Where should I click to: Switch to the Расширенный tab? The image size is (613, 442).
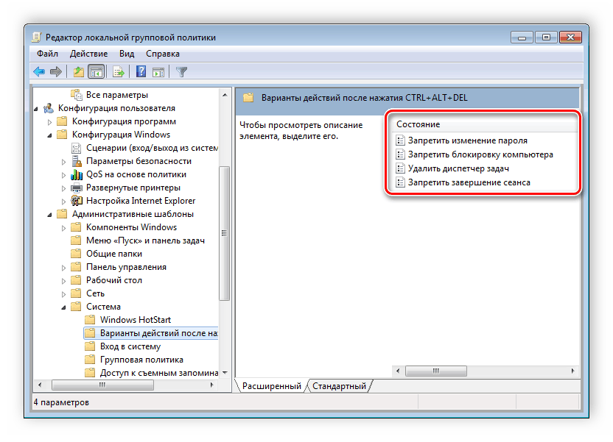pyautogui.click(x=271, y=386)
